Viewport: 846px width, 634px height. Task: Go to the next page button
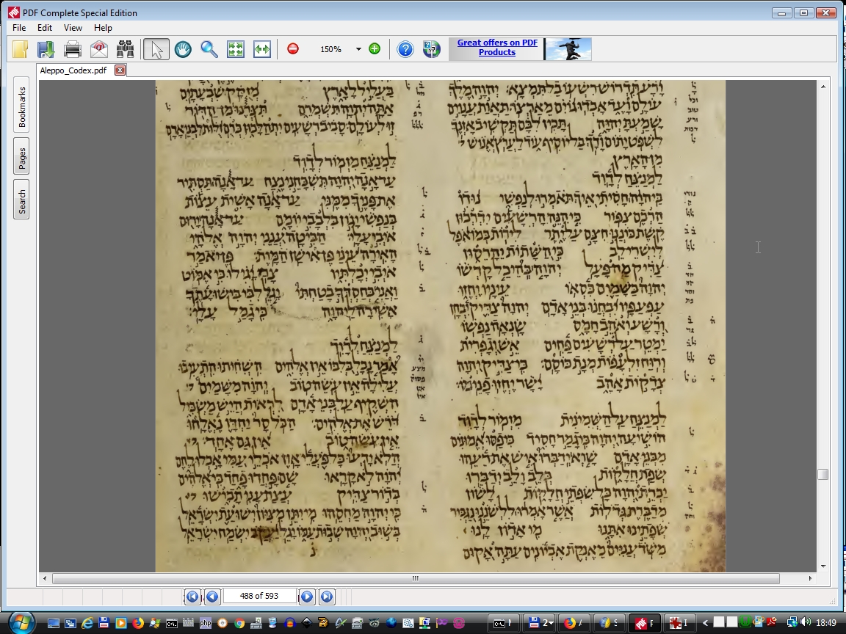point(307,597)
